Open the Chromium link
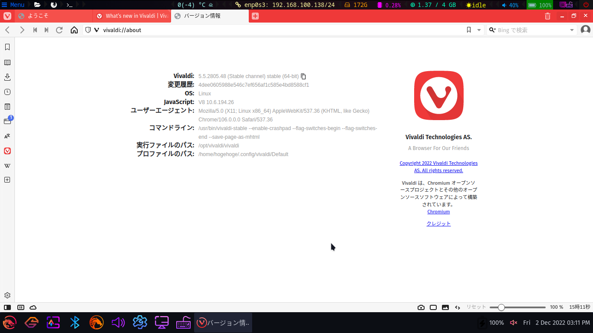 pos(438,212)
